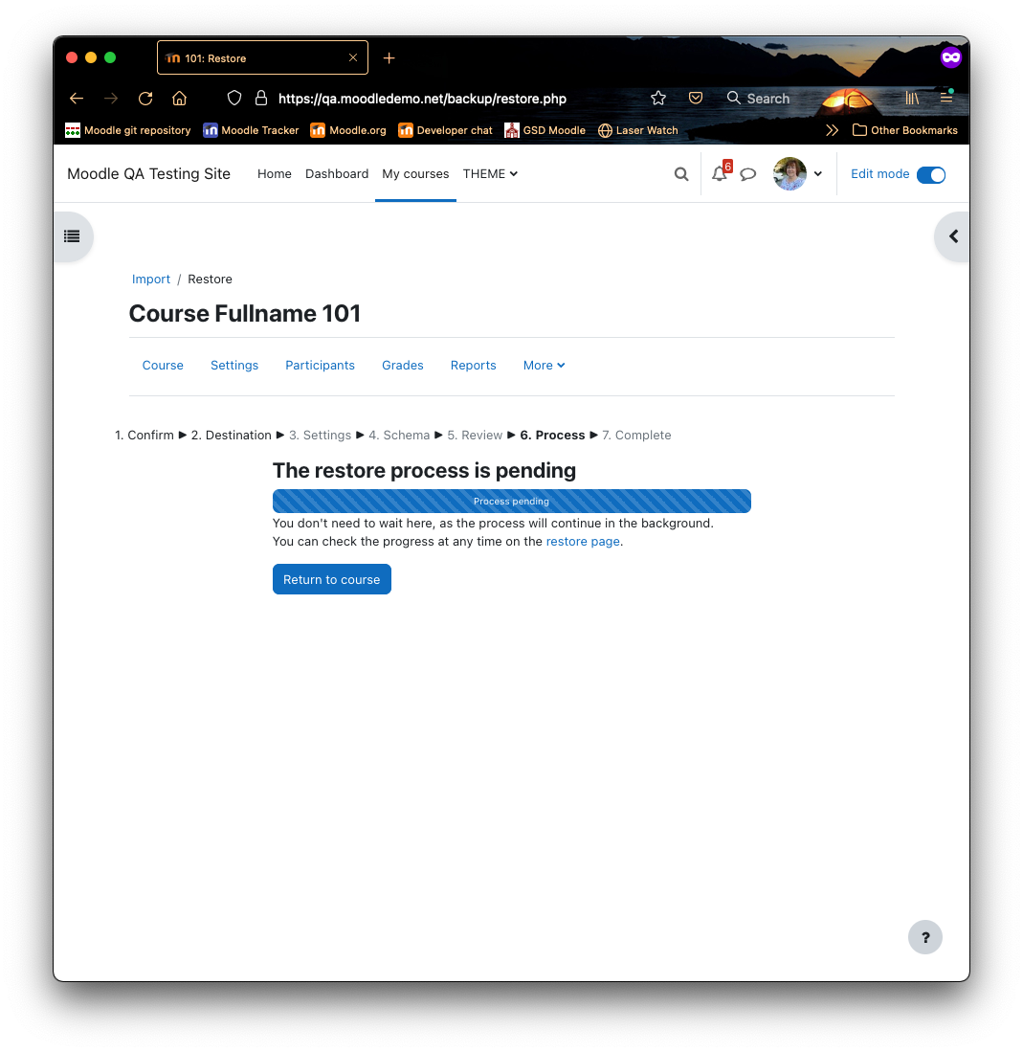Expand the More course navigation dropdown
This screenshot has height=1052, width=1023.
[x=544, y=365]
